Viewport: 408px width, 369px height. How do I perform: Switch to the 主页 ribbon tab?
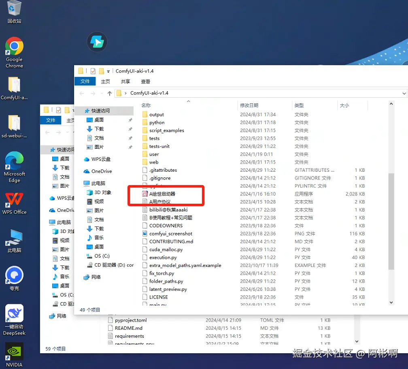pyautogui.click(x=105, y=81)
